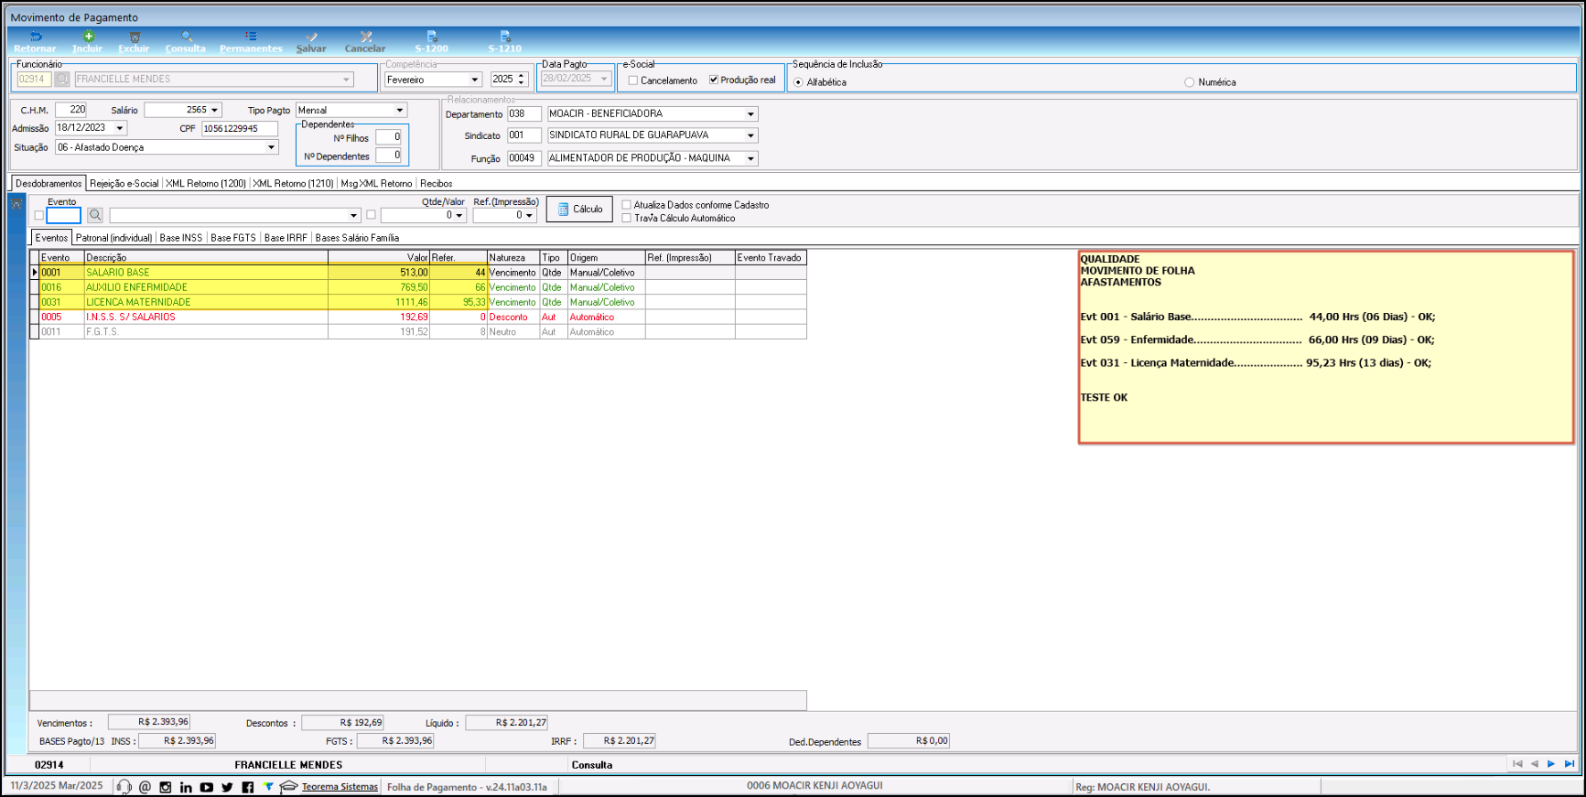Open the Evento description dropdown
Screen dimensions: 1586x797
click(x=354, y=216)
